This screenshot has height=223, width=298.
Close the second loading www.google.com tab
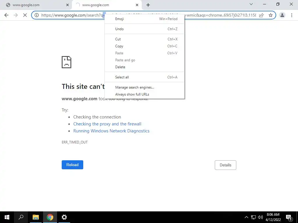click(137, 5)
